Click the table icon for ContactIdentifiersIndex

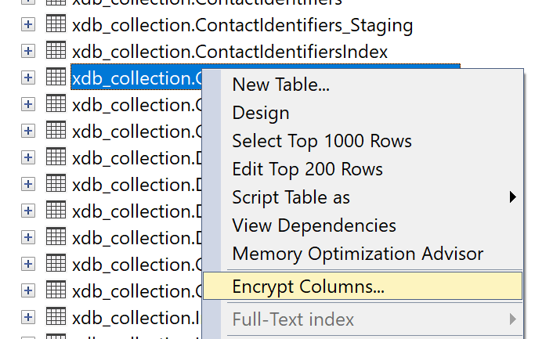pyautogui.click(x=55, y=52)
